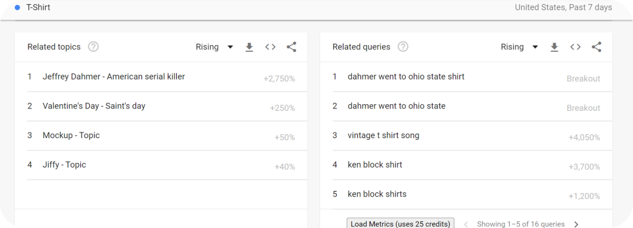This screenshot has width=633, height=228.
Task: Go to next page of queries
Action: tap(577, 224)
